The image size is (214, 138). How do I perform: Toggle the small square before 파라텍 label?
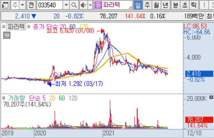click(4, 26)
